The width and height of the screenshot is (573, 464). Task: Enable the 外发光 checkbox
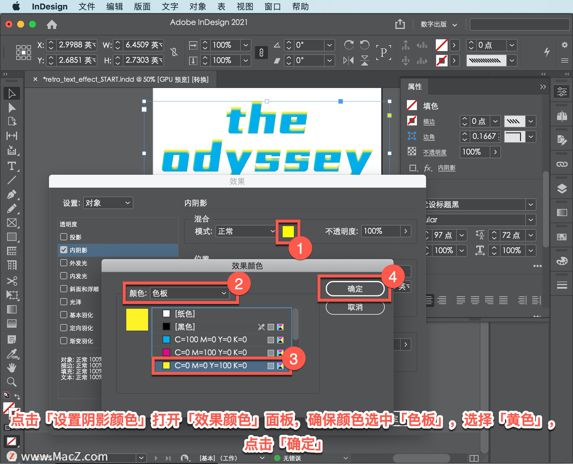tap(64, 263)
